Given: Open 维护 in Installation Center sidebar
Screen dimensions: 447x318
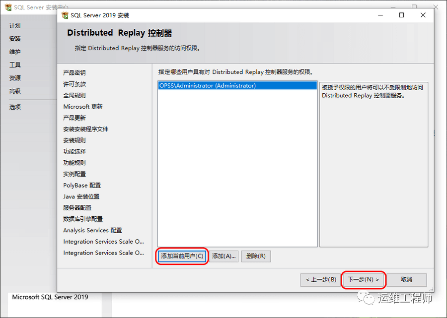Looking at the screenshot, I should coord(15,52).
